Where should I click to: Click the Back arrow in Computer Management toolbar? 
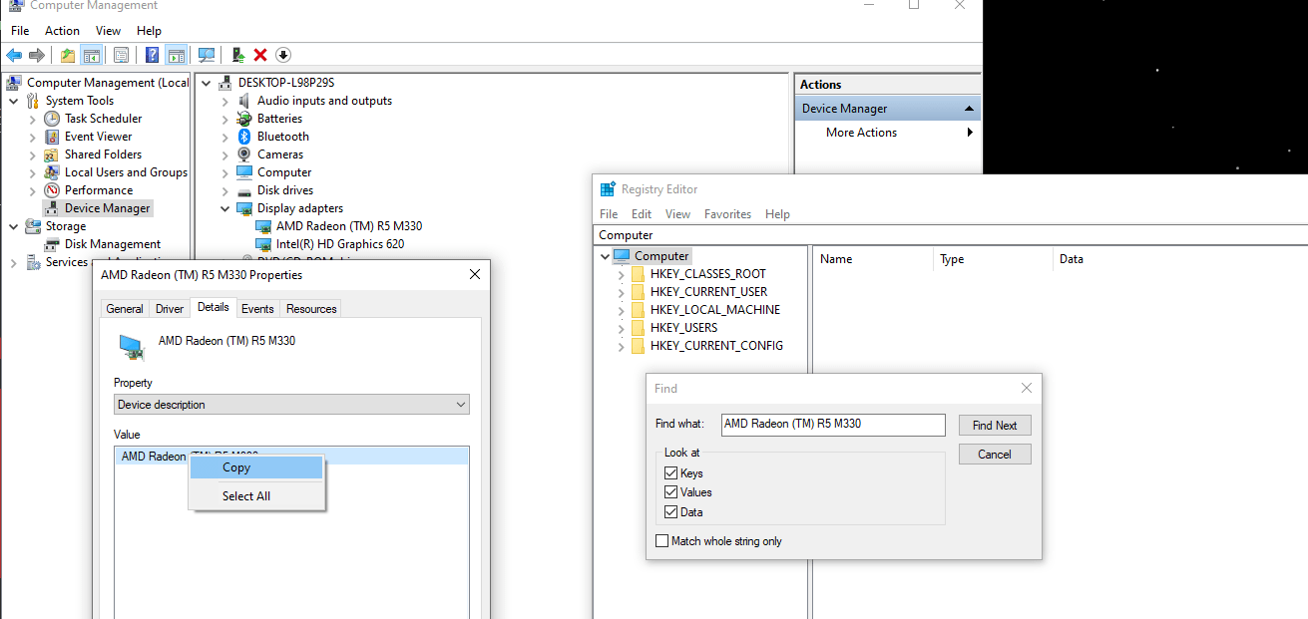[x=14, y=55]
